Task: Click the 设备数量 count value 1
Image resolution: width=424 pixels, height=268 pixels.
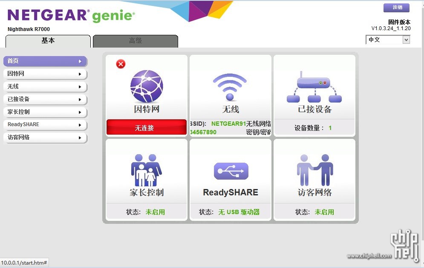Action: [x=330, y=128]
